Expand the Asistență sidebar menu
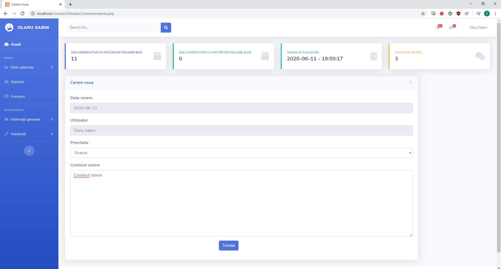501x269 pixels. 29,134
